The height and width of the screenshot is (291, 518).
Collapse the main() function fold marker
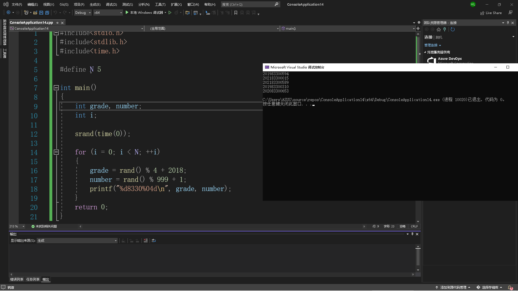point(56,88)
